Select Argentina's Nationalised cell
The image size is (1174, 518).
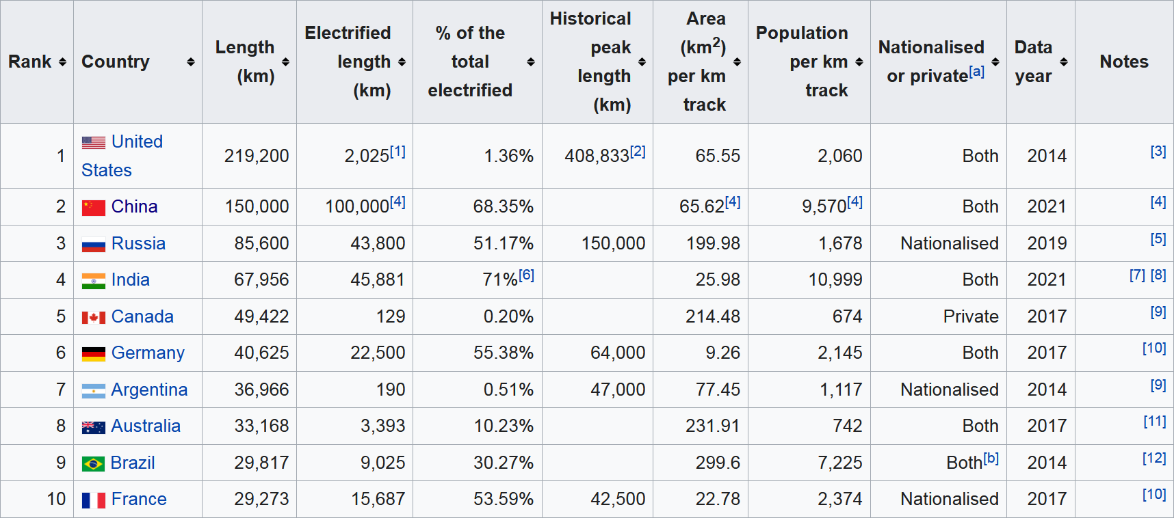pos(939,390)
